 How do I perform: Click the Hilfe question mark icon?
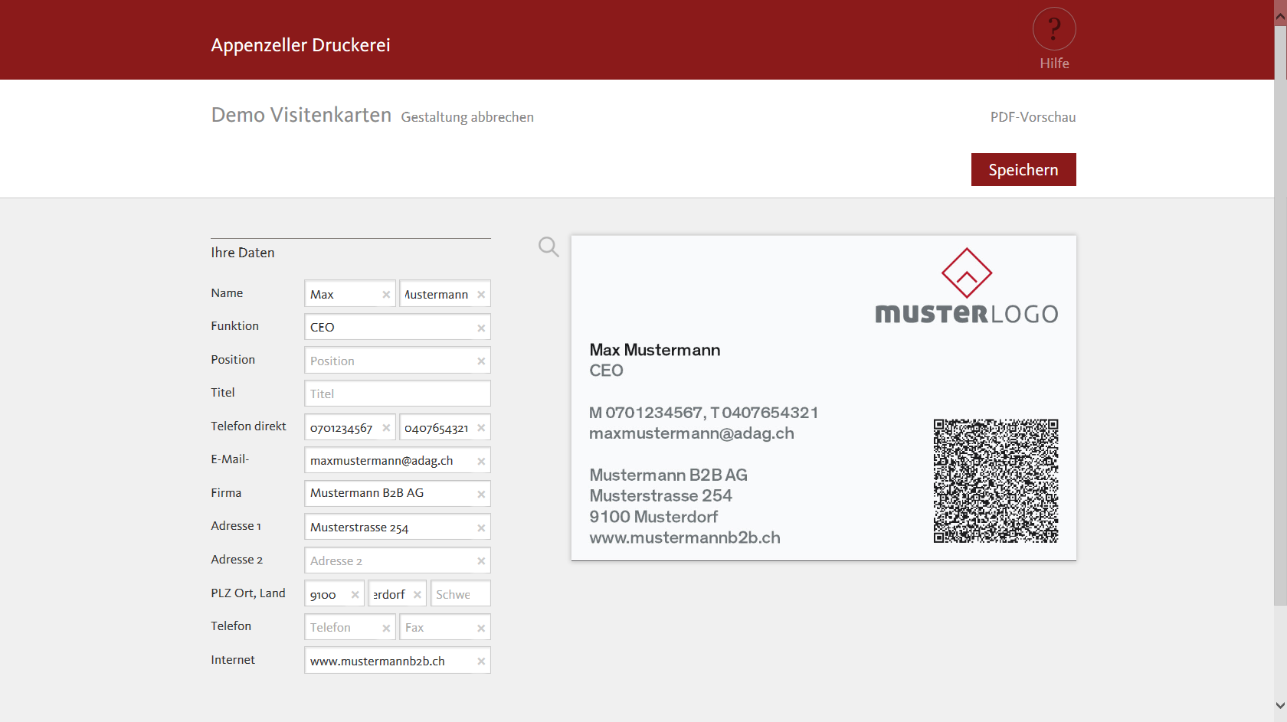coord(1054,30)
